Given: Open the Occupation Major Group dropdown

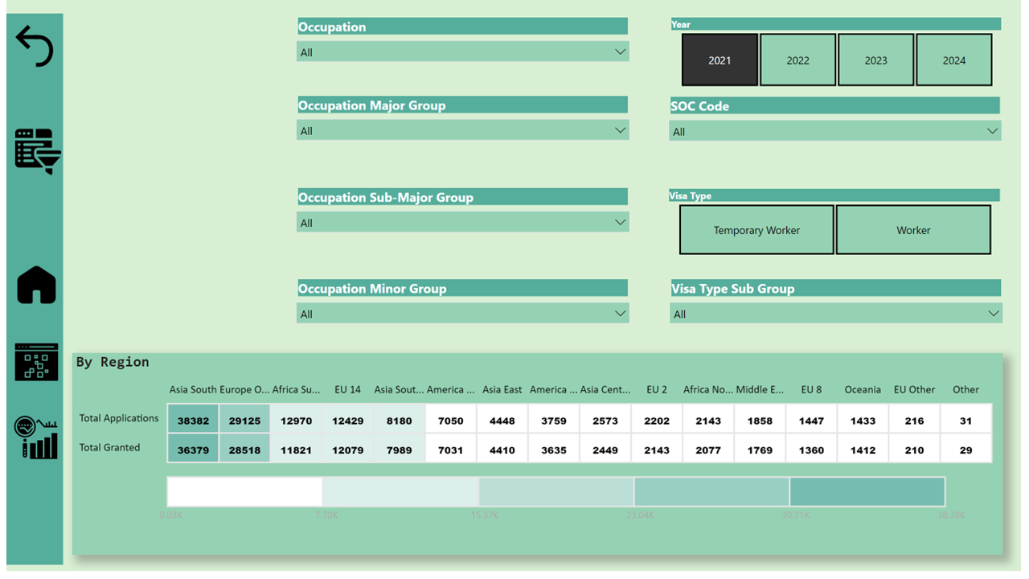Looking at the screenshot, I should pos(462,131).
